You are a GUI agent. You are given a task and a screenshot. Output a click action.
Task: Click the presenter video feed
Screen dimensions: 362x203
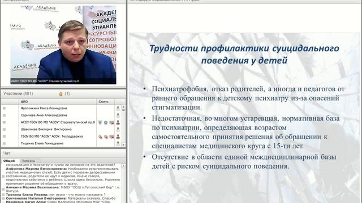click(x=63, y=45)
